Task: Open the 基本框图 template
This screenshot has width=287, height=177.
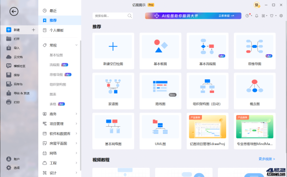Action: [160, 51]
